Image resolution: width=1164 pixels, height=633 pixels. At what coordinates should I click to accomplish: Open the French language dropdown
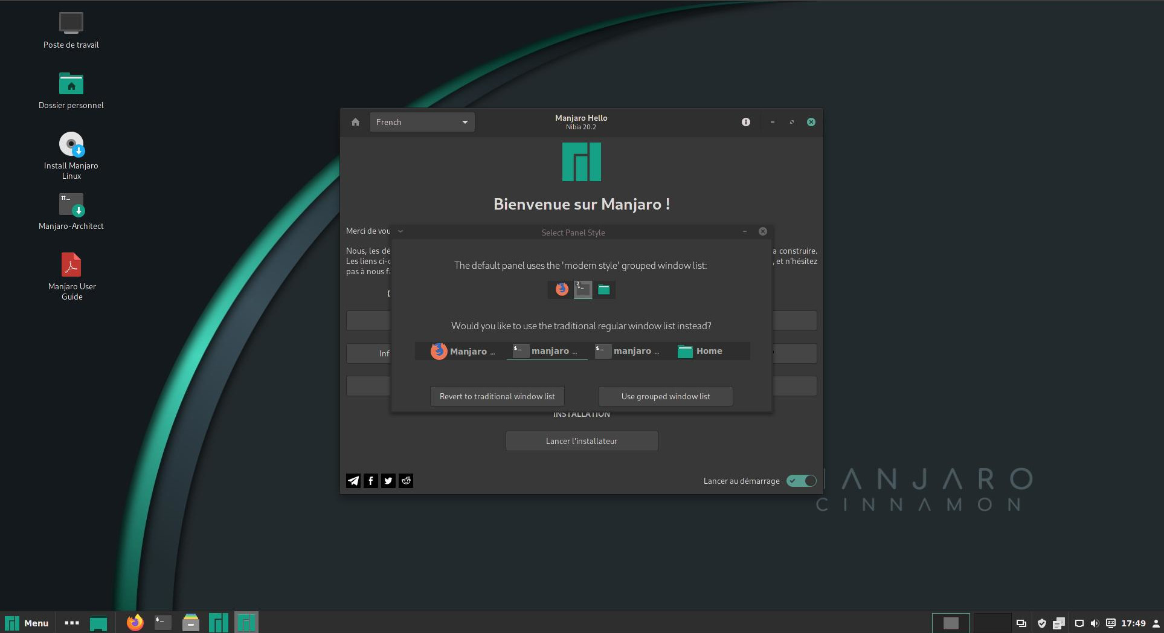click(422, 122)
